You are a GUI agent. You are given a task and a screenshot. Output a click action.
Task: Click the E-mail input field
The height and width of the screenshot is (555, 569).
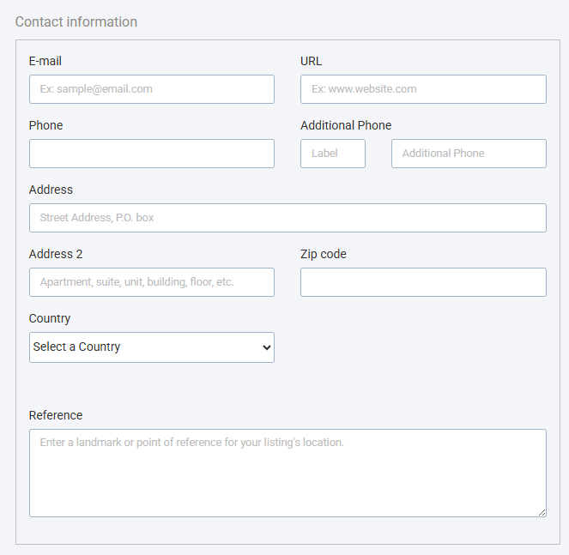click(152, 89)
